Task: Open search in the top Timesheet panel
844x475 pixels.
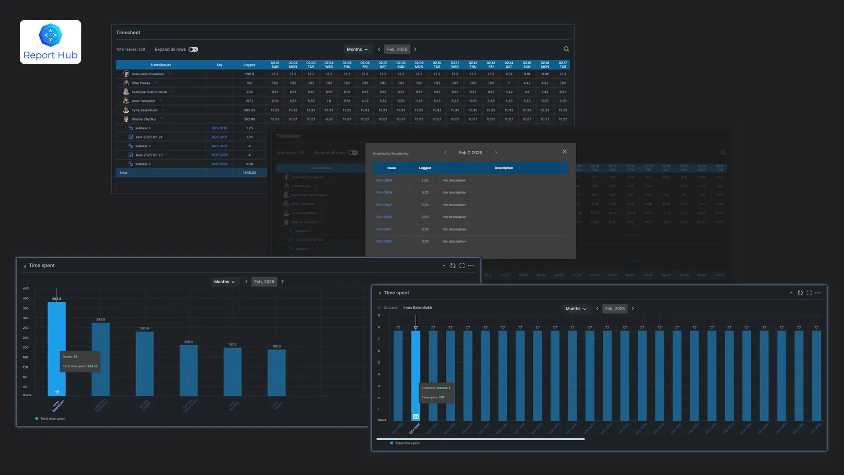Action: [x=566, y=49]
